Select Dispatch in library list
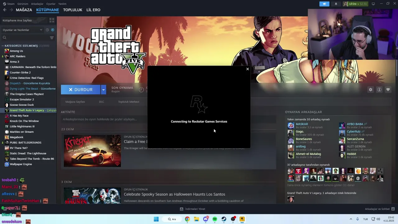The height and width of the screenshot is (224, 398). (30, 83)
